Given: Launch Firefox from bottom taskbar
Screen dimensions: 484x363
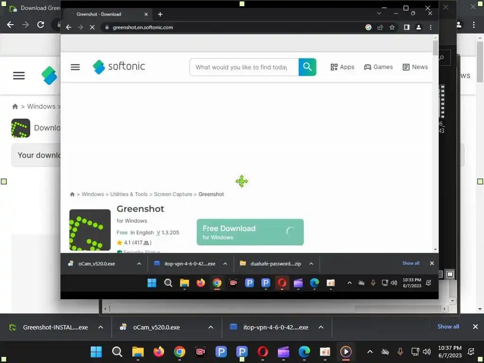Looking at the screenshot, I should click(x=159, y=352).
